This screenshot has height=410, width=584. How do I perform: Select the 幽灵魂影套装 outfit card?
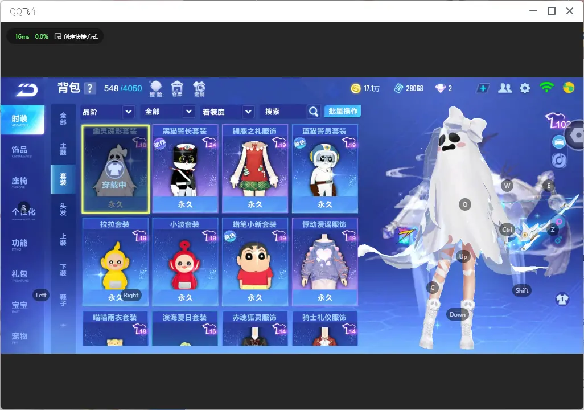point(116,169)
